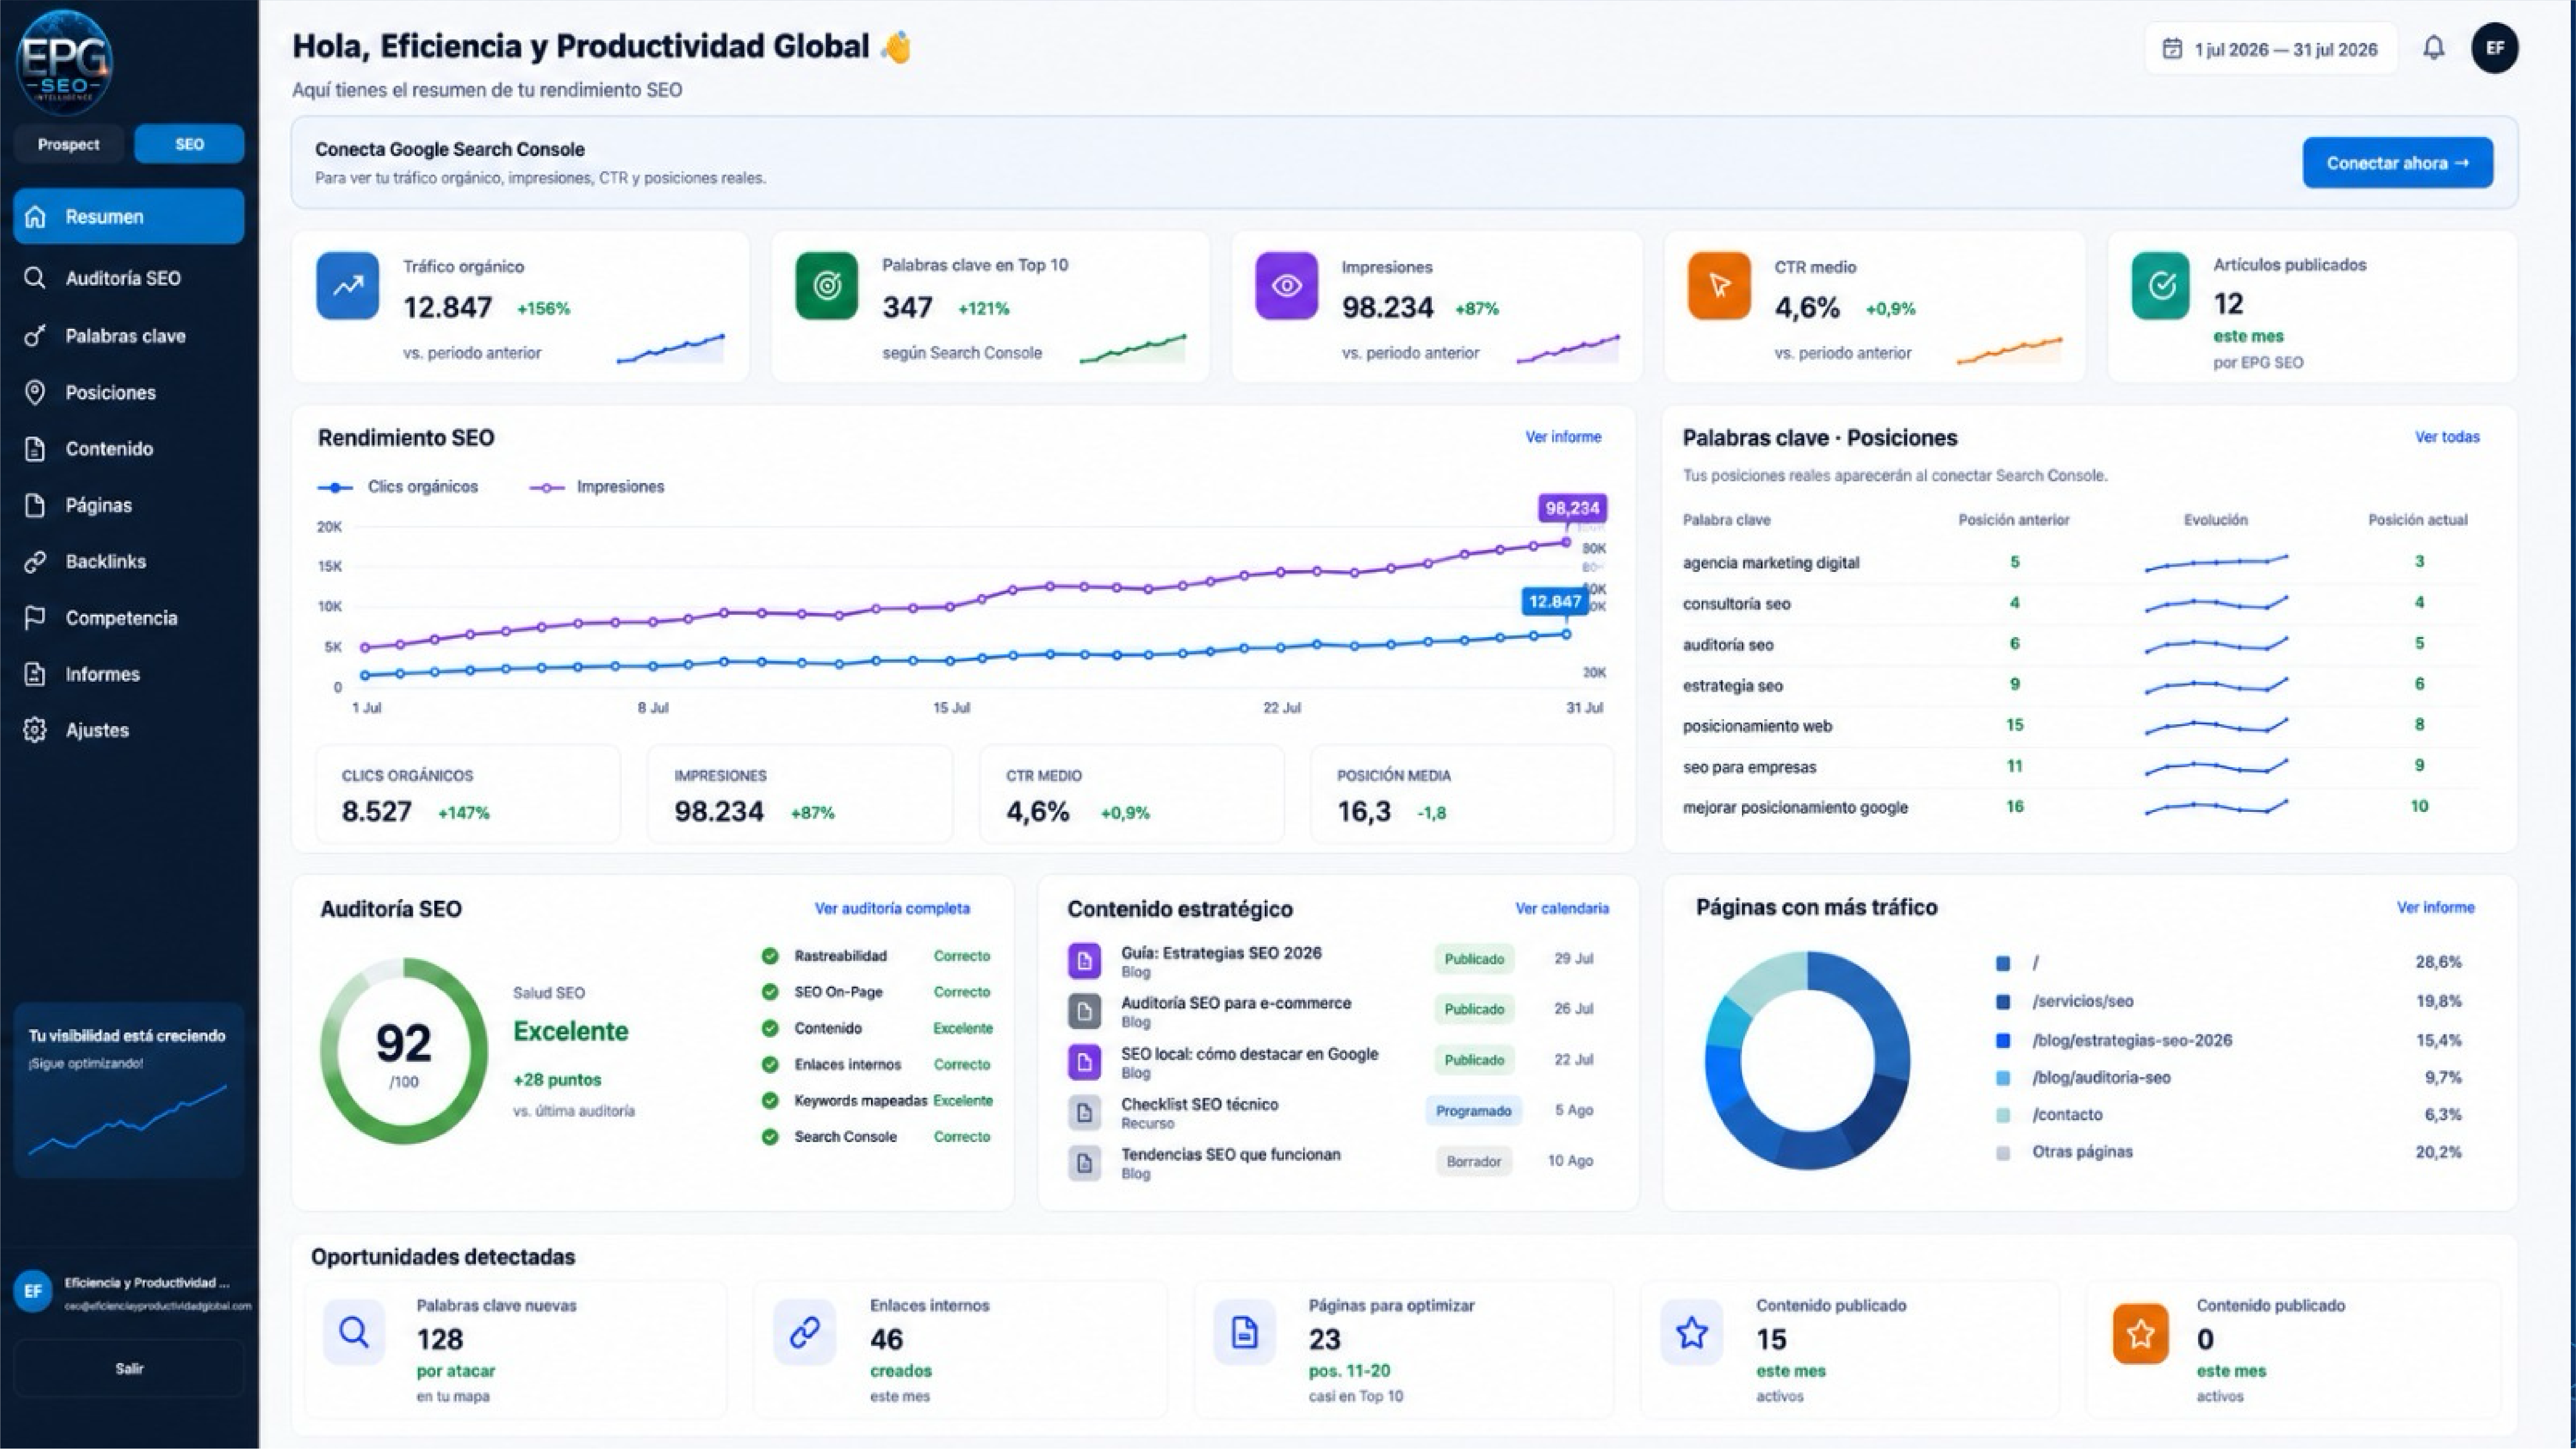Open the EF profile avatar in the header
2576x1449 pixels.
(2495, 48)
